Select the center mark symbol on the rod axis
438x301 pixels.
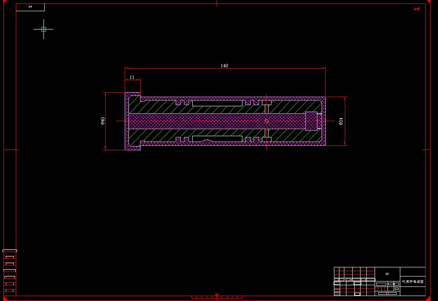(x=266, y=121)
